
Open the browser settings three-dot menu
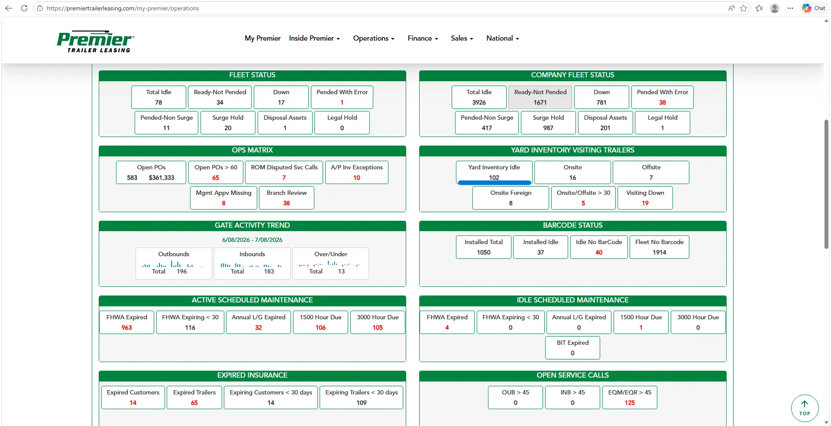click(x=790, y=8)
